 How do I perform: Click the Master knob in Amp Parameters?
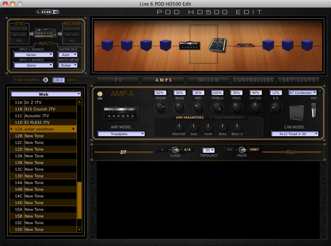click(x=179, y=127)
